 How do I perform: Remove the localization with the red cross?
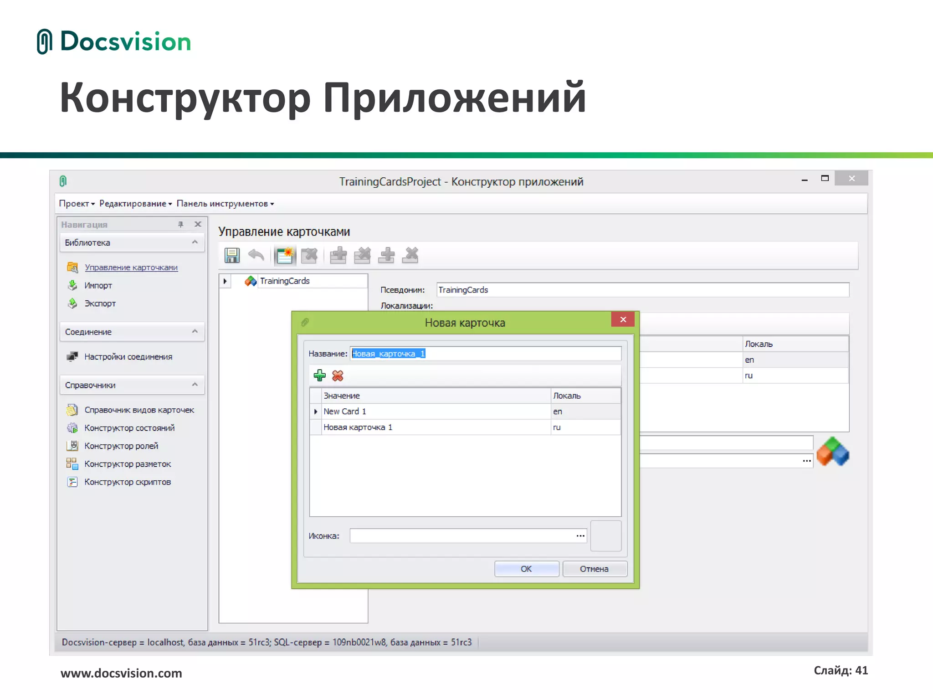point(338,376)
